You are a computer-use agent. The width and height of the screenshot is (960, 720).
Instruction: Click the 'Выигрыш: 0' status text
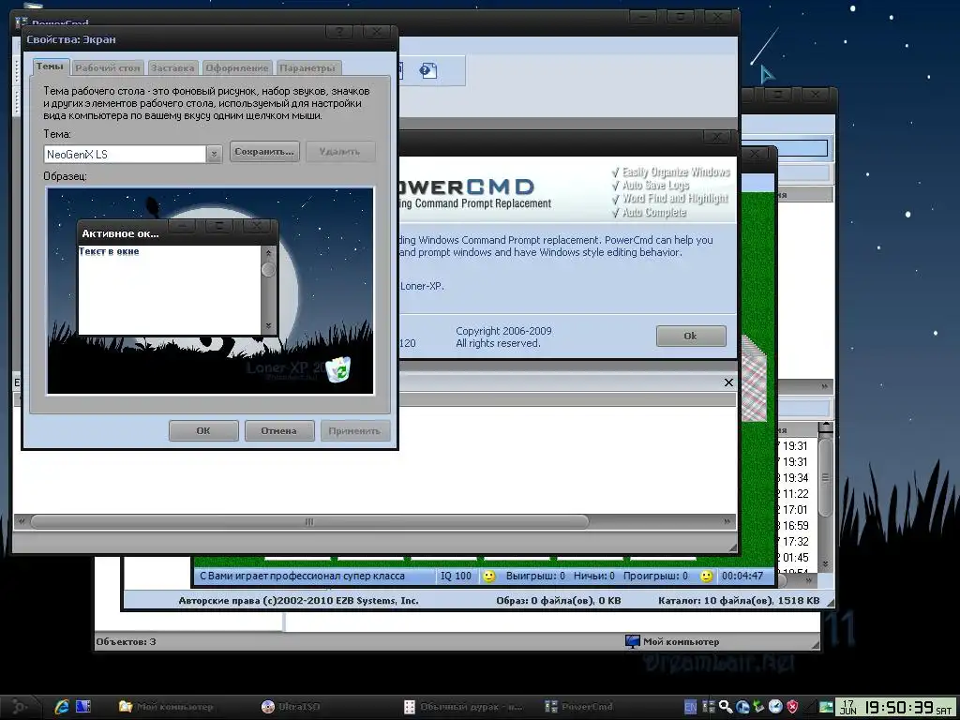point(535,577)
